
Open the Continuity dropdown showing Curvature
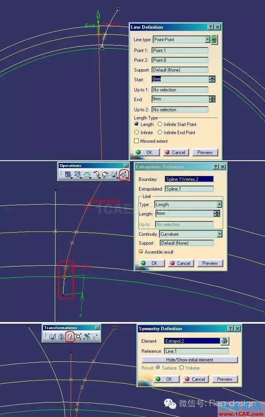click(220, 234)
